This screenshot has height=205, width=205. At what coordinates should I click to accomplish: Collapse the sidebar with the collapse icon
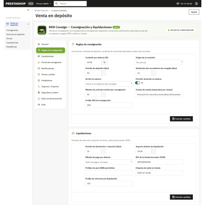pos(28,10)
